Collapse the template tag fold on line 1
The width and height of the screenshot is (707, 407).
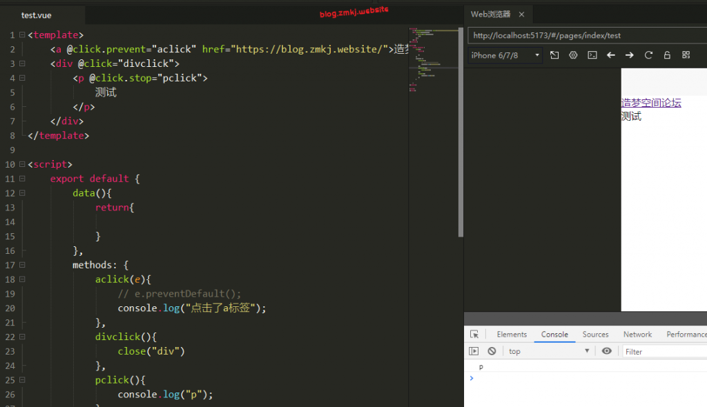click(x=22, y=34)
